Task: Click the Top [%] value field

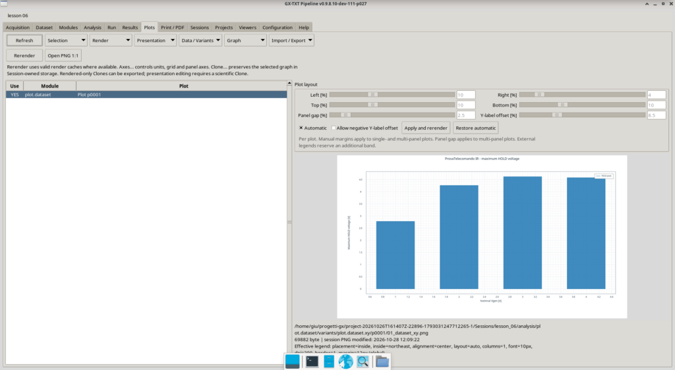Action: (466, 105)
